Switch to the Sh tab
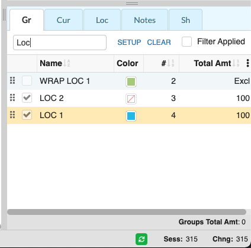The width and height of the screenshot is (251, 248). [185, 20]
